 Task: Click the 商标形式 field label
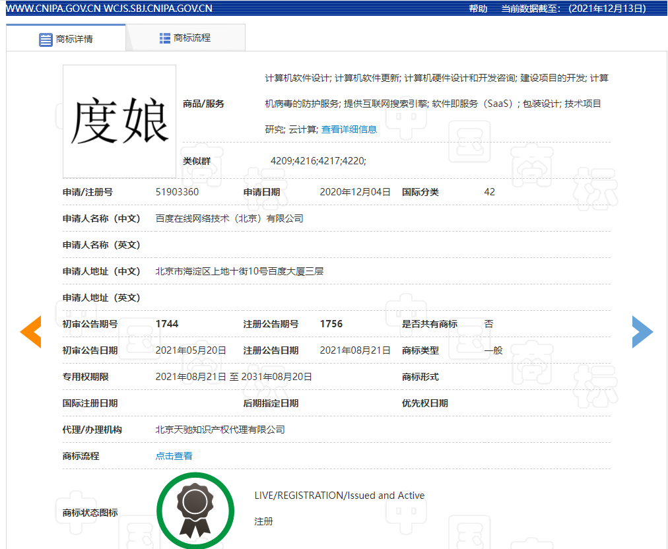coord(420,377)
